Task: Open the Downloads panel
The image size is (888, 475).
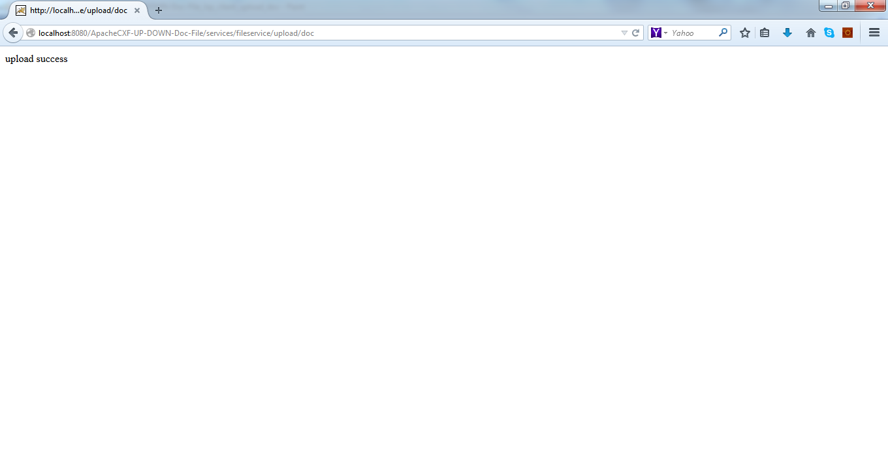Action: pos(787,33)
